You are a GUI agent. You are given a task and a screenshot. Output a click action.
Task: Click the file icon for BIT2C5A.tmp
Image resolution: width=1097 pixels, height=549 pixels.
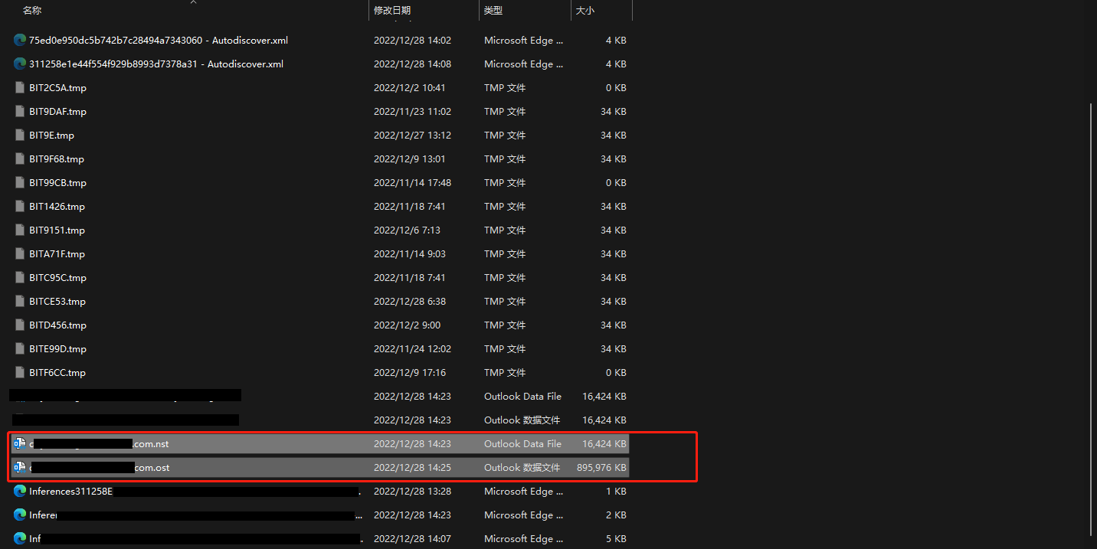point(21,88)
